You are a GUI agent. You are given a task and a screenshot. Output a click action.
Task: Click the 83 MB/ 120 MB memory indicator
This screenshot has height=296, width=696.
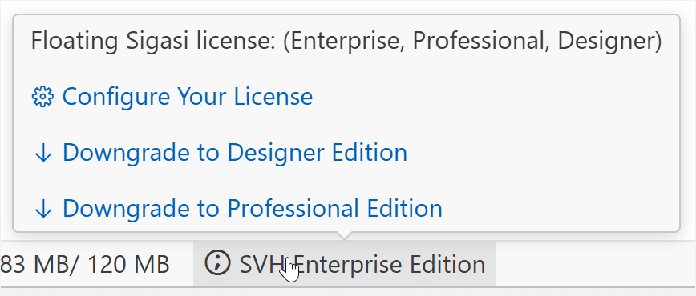(85, 265)
